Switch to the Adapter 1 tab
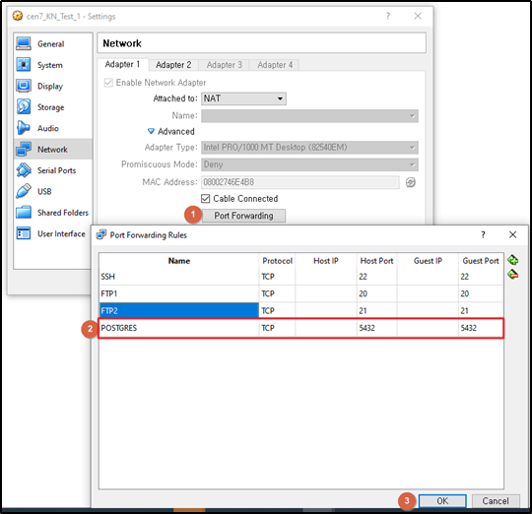Image resolution: width=532 pixels, height=514 pixels. [122, 64]
